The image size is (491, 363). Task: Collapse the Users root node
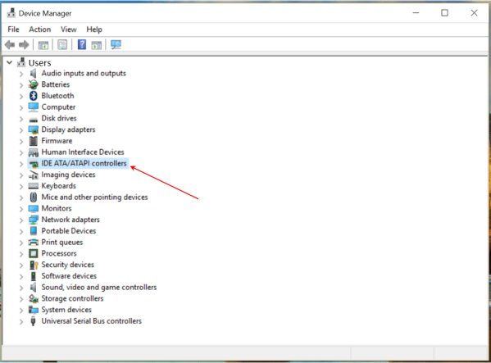10,62
